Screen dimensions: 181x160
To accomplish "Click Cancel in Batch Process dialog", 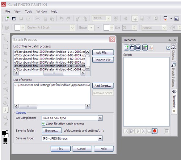I will [x=82, y=149].
